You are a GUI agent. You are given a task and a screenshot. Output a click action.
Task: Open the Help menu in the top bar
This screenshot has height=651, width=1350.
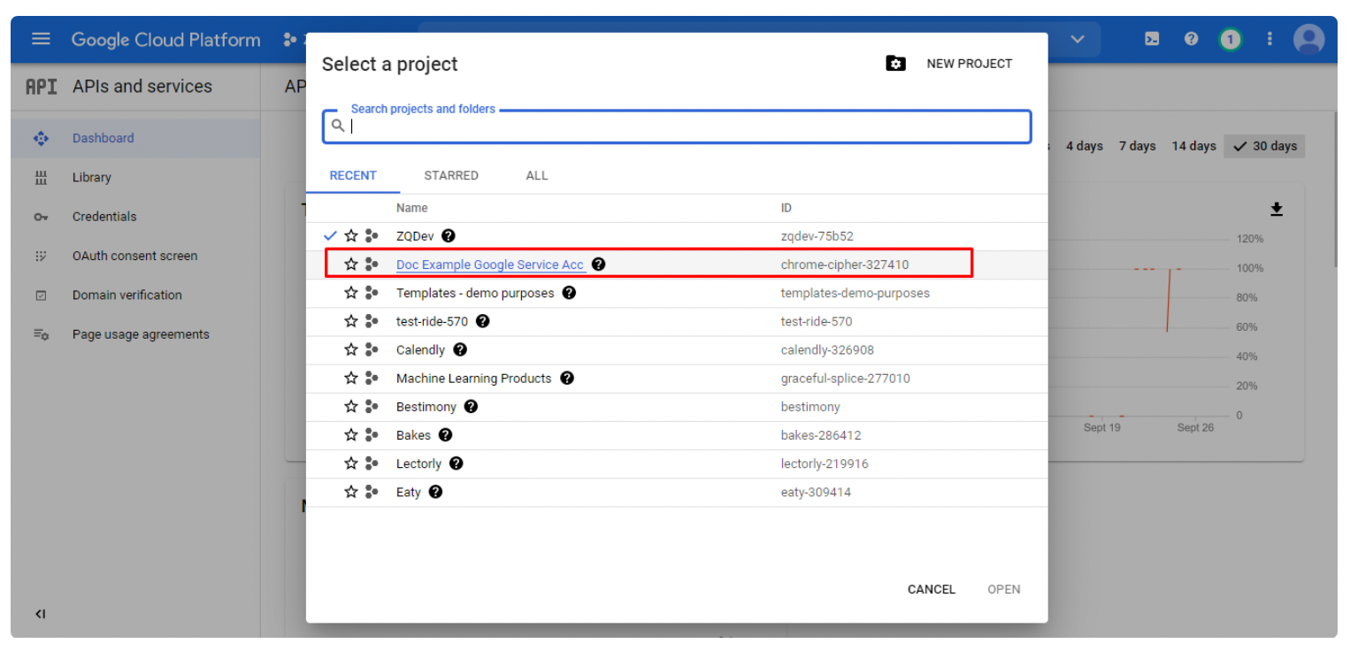coord(1192,39)
